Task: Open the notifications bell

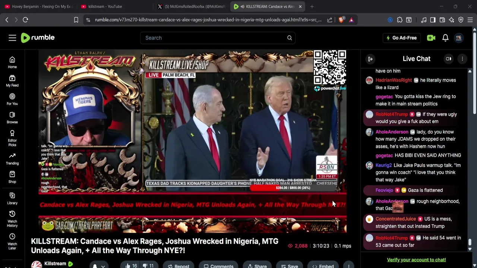Action: pyautogui.click(x=445, y=38)
